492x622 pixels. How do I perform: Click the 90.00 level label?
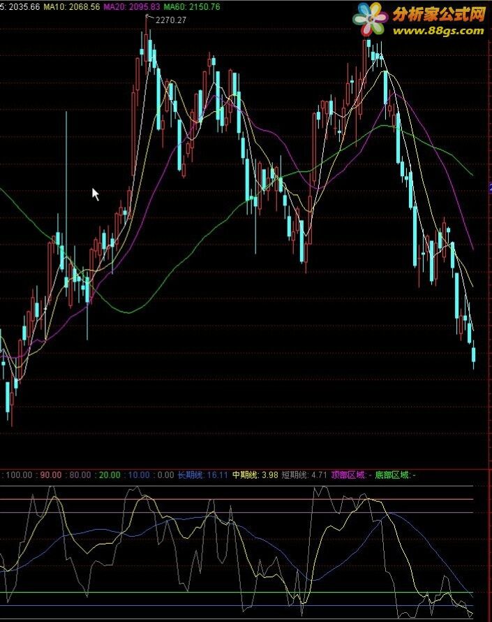[x=51, y=475]
